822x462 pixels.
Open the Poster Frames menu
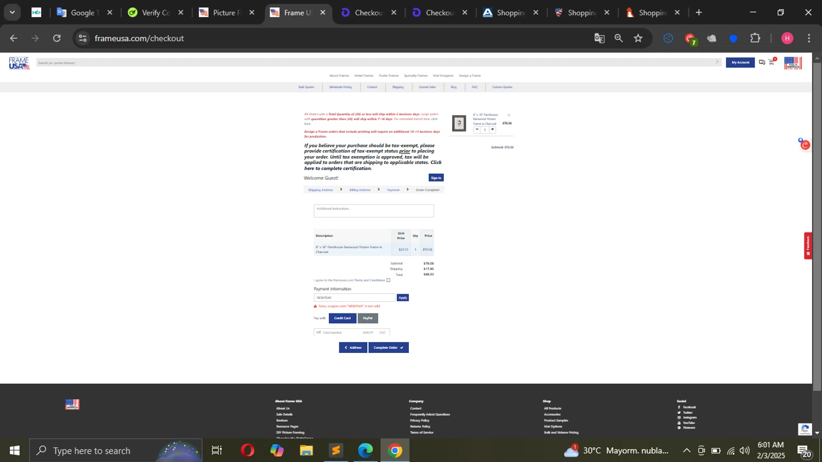point(389,76)
